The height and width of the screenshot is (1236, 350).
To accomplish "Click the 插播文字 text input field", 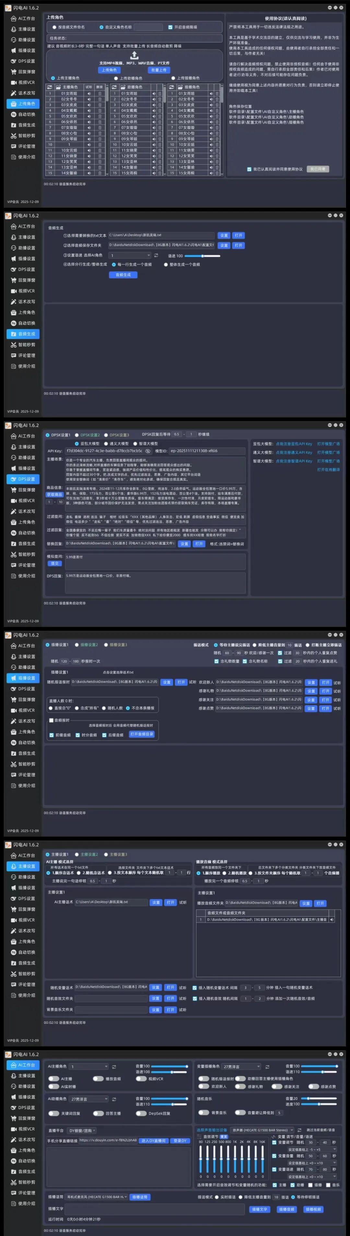I will point(154,1209).
